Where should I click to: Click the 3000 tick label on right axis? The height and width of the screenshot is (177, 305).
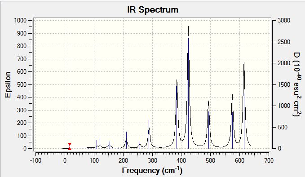(x=283, y=20)
